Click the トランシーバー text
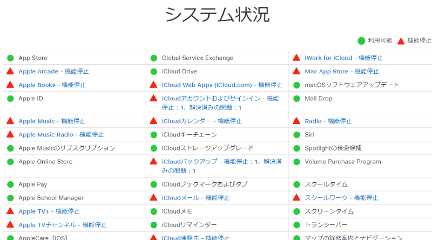The image size is (432, 240). click(x=326, y=225)
